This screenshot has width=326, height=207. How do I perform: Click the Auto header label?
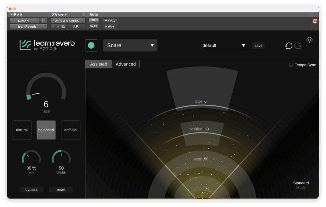pos(94,14)
